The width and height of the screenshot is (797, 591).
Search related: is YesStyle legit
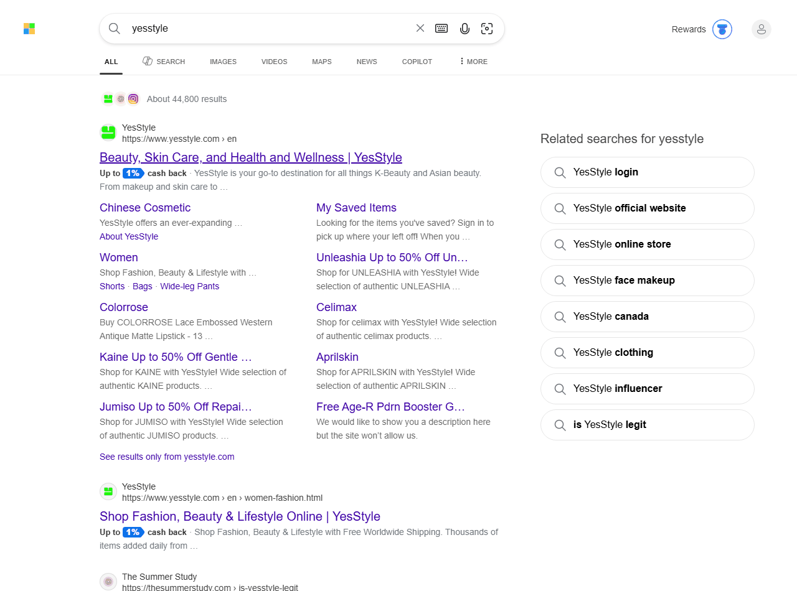click(x=648, y=425)
